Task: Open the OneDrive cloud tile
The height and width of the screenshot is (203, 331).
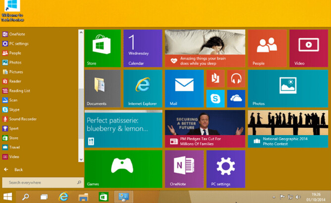Action: tap(236, 99)
